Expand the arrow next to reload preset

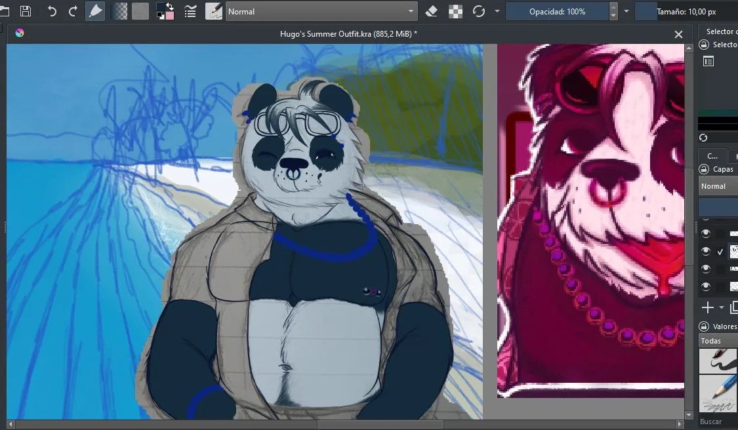(x=497, y=11)
